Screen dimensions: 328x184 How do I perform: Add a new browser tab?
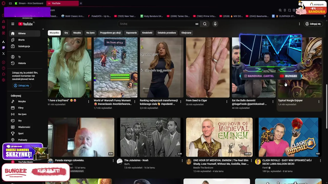coord(81,3)
